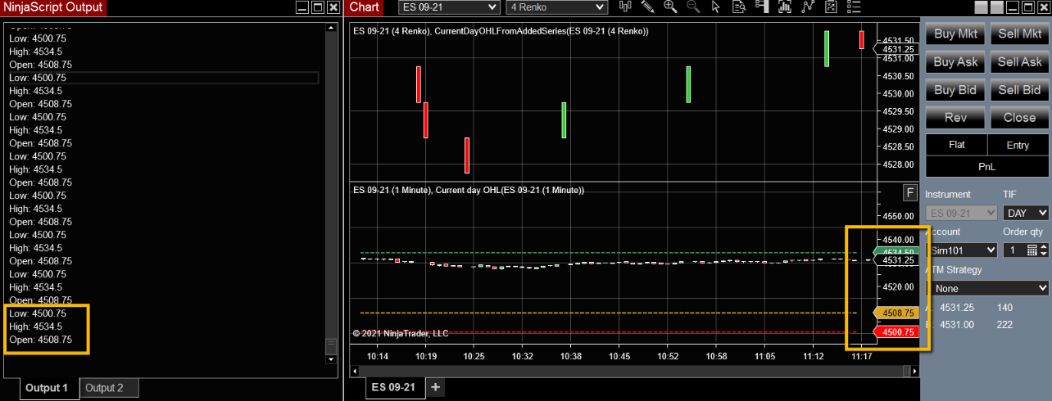Screen dimensions: 1052x401
Task: Toggle the Chart Trader panel icon
Action: [x=762, y=7]
